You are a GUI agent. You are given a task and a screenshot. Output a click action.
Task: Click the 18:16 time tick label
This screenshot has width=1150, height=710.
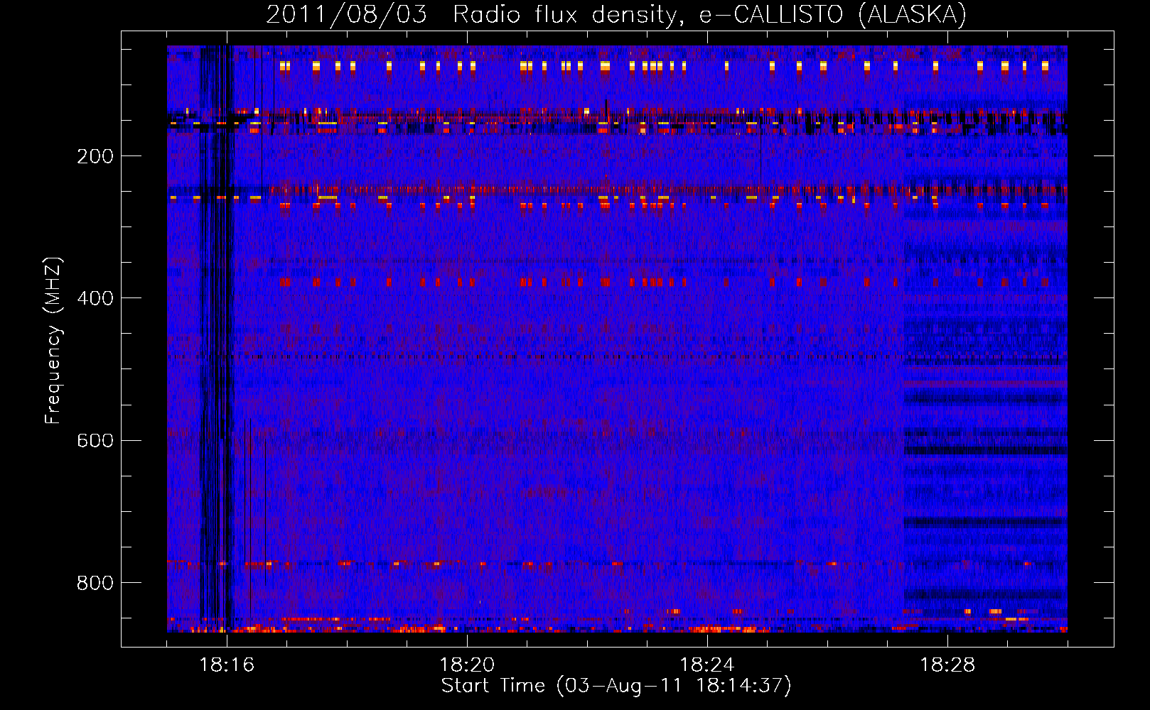point(227,665)
